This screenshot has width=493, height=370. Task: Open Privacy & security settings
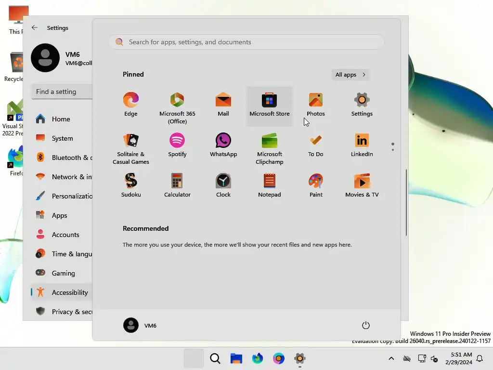62,312
